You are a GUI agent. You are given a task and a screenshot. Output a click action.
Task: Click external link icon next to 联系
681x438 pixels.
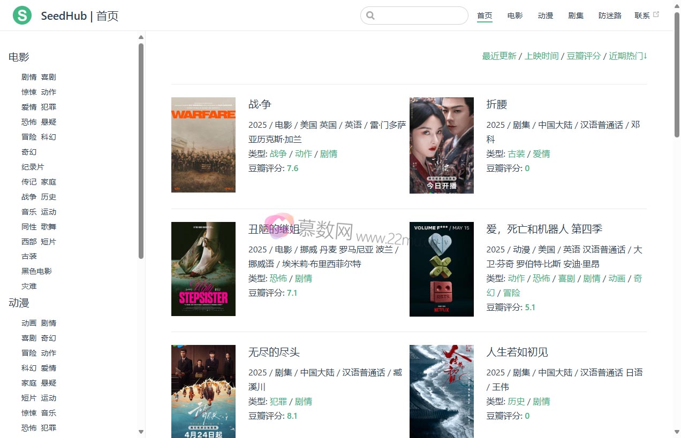pyautogui.click(x=656, y=14)
